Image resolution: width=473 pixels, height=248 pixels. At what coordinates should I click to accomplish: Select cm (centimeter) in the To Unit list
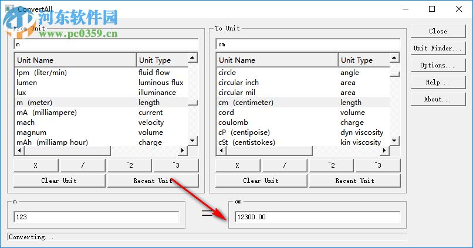coord(303,103)
